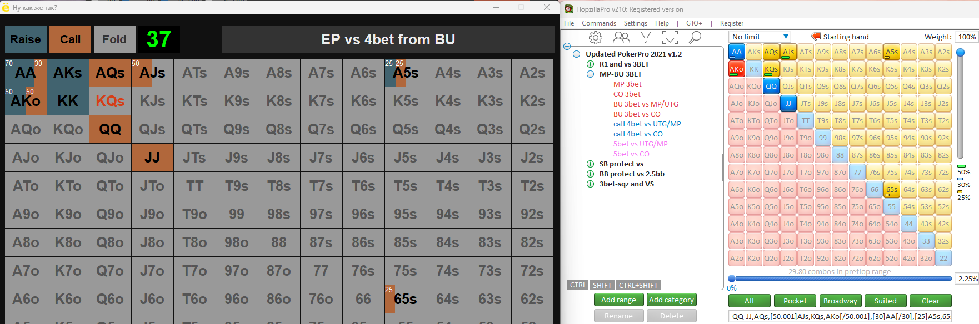Select the CO 3bet range
The width and height of the screenshot is (979, 324).
click(x=627, y=94)
